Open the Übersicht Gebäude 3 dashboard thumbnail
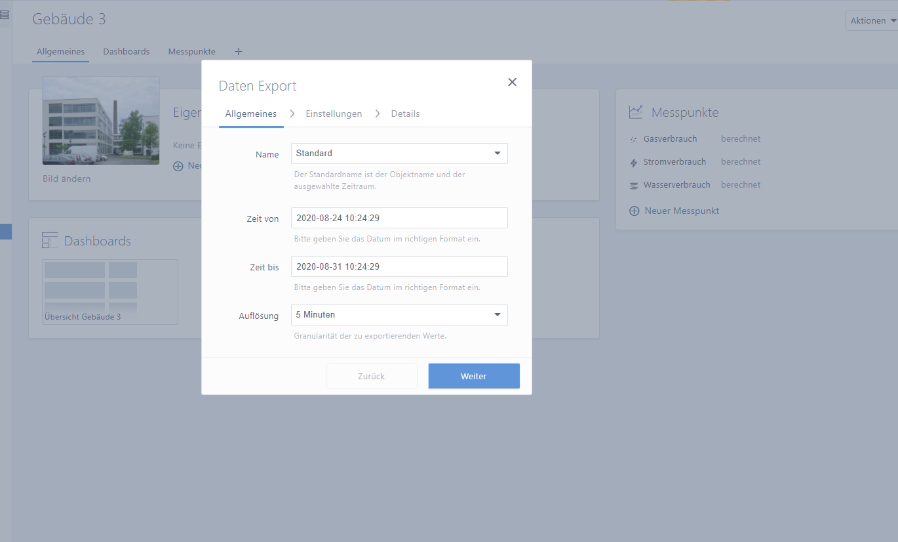Viewport: 898px width, 542px height. [109, 291]
